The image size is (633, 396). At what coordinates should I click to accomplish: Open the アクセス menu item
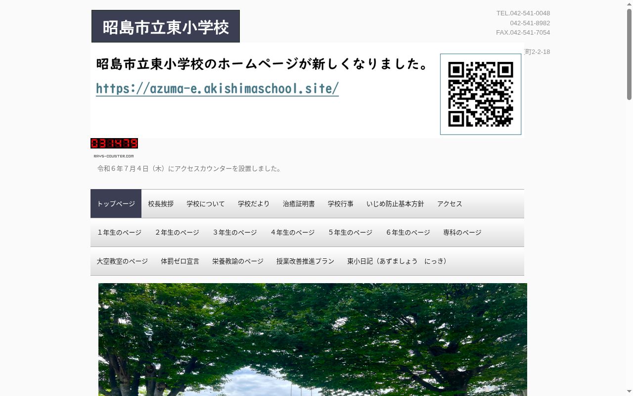coord(450,203)
